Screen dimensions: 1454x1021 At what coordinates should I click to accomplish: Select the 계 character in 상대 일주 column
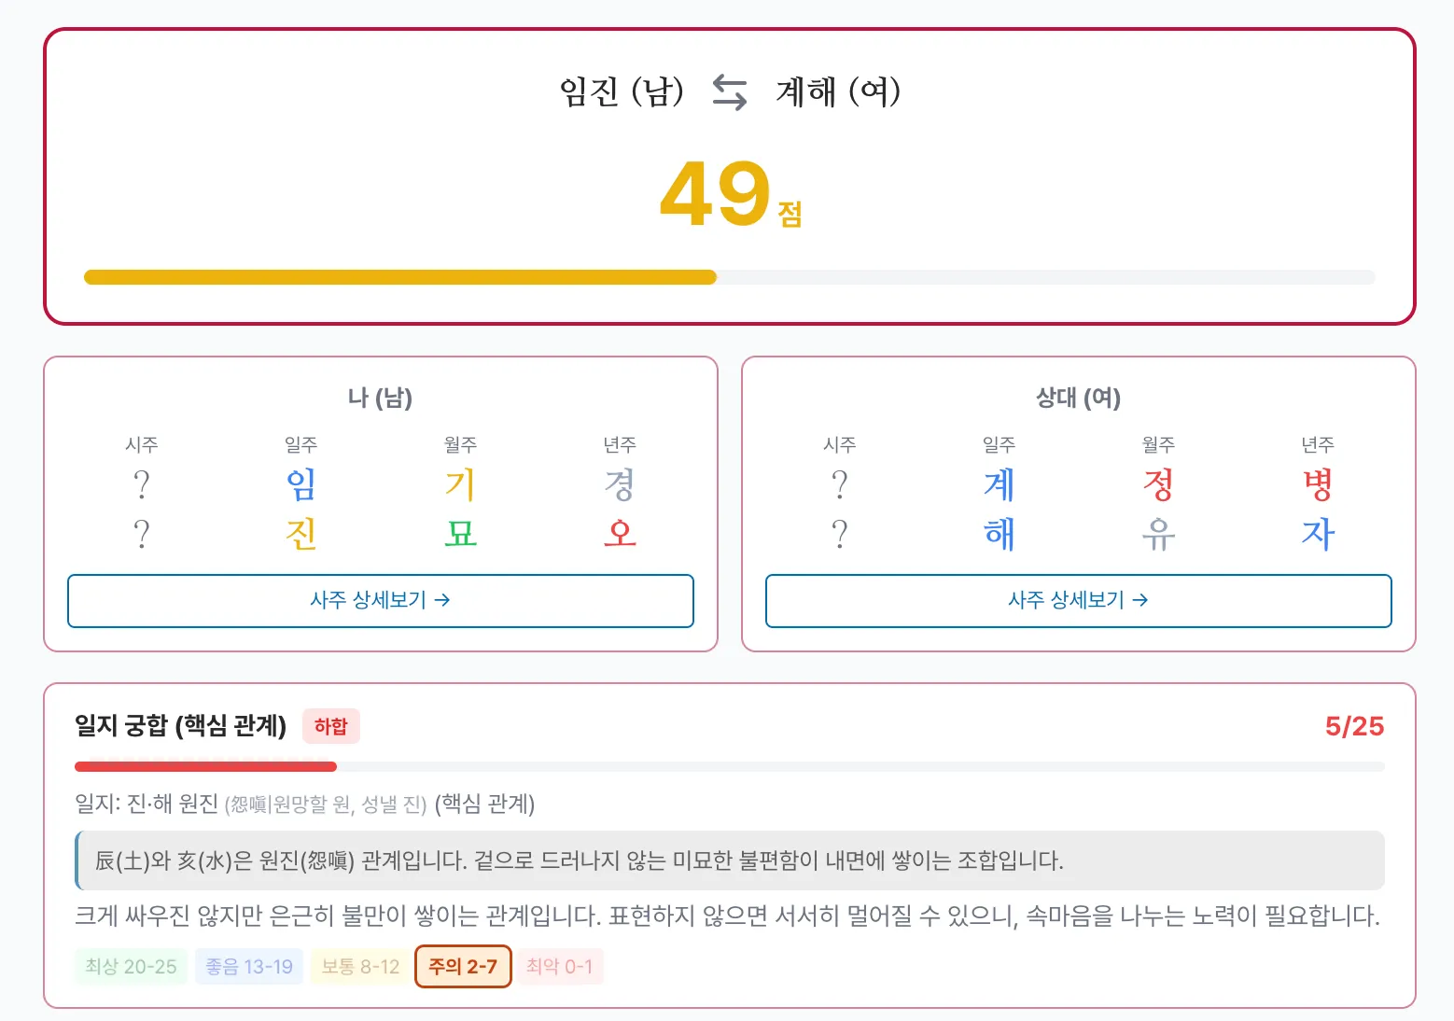[997, 484]
